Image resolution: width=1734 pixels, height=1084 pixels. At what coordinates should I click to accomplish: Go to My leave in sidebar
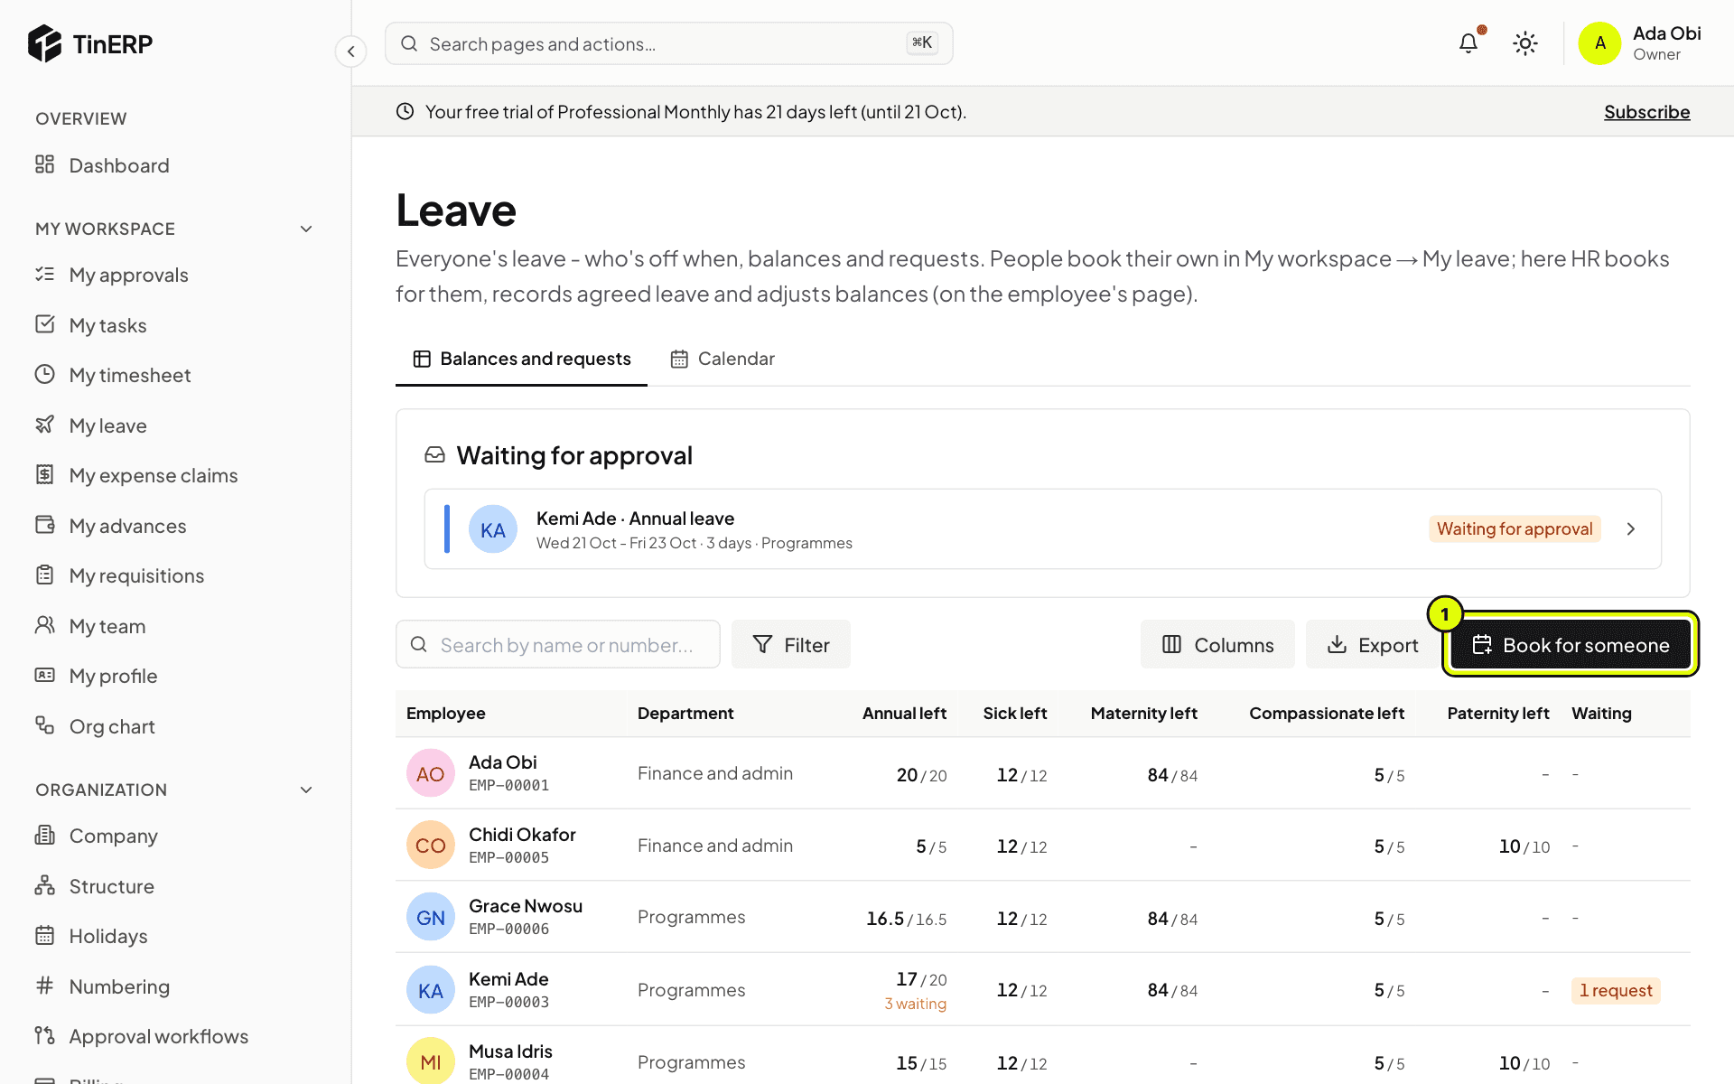pyautogui.click(x=107, y=425)
